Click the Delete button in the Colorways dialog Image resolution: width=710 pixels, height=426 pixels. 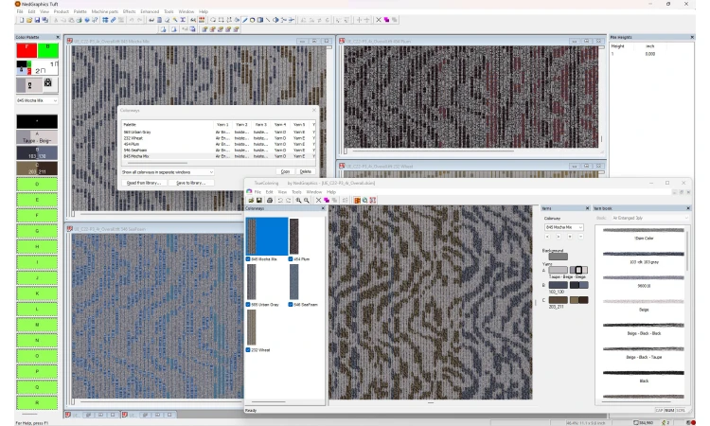pos(305,171)
